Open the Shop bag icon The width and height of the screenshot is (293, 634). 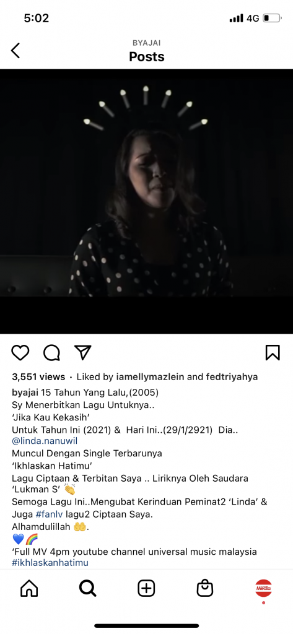[205, 588]
